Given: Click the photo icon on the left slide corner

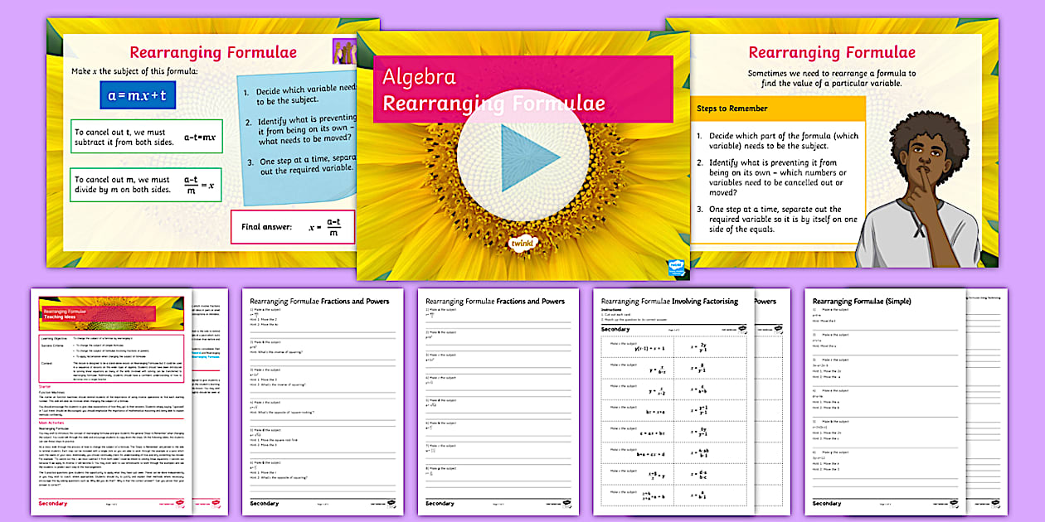Looking at the screenshot, I should 345,51.
